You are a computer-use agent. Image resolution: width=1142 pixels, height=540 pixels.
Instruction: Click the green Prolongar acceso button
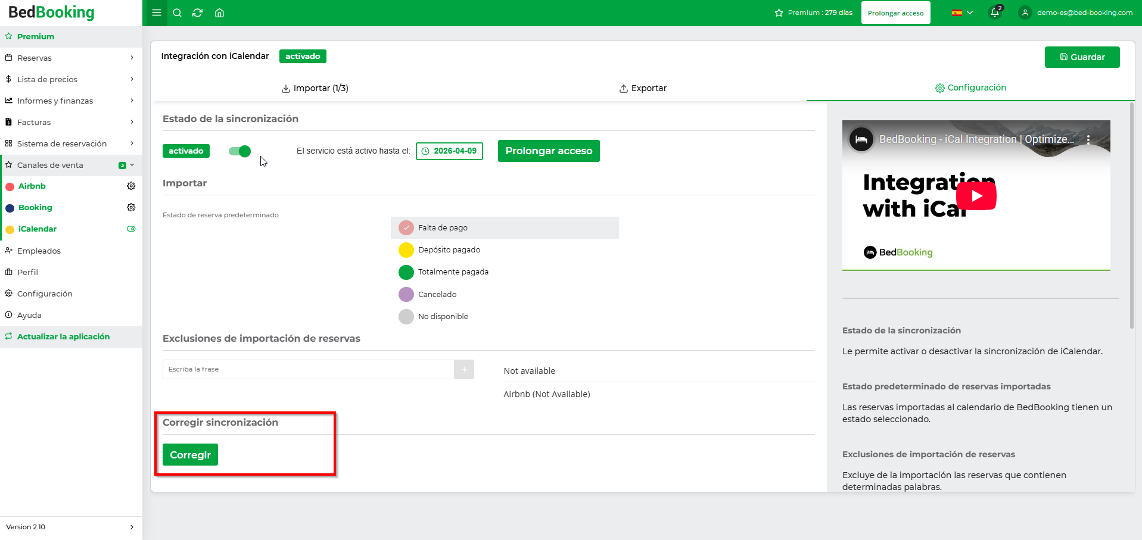click(549, 151)
